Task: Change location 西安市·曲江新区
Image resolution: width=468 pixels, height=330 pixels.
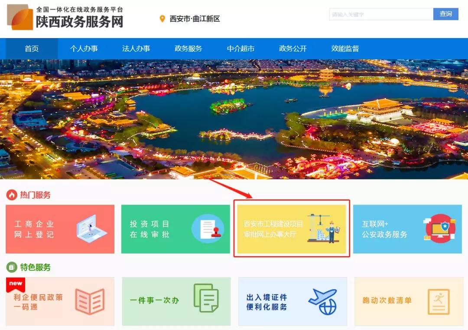Action: click(x=195, y=19)
